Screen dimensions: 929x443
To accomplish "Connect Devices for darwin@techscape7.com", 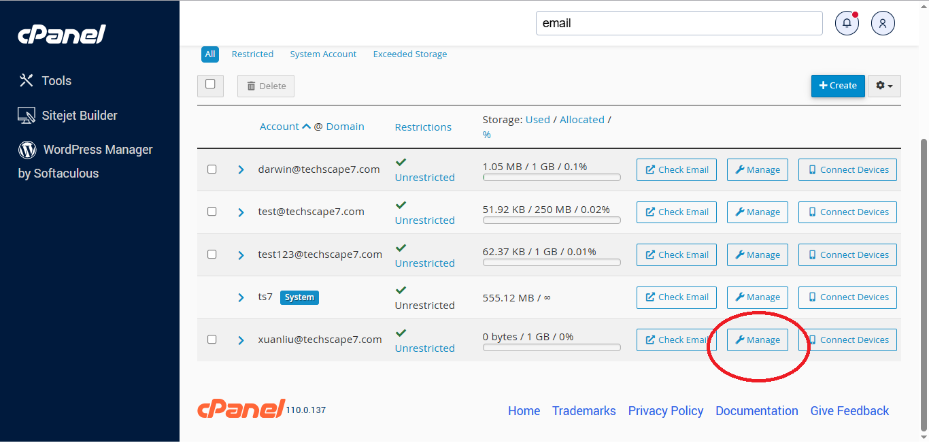I will pyautogui.click(x=847, y=169).
